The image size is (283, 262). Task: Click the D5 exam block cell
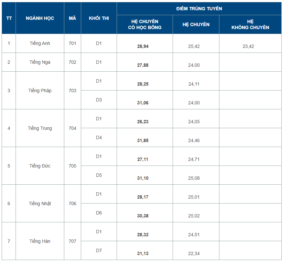coord(99,175)
